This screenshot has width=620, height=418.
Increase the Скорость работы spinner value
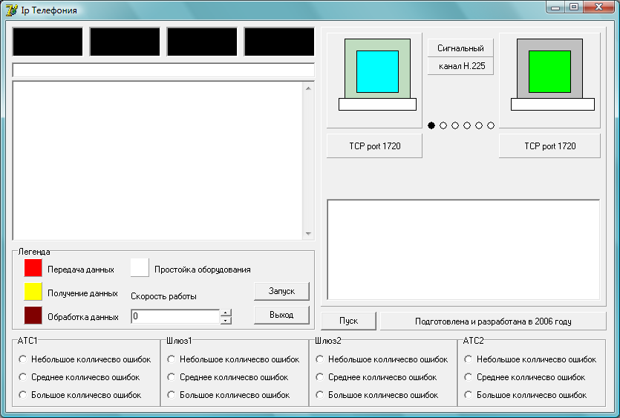point(226,313)
